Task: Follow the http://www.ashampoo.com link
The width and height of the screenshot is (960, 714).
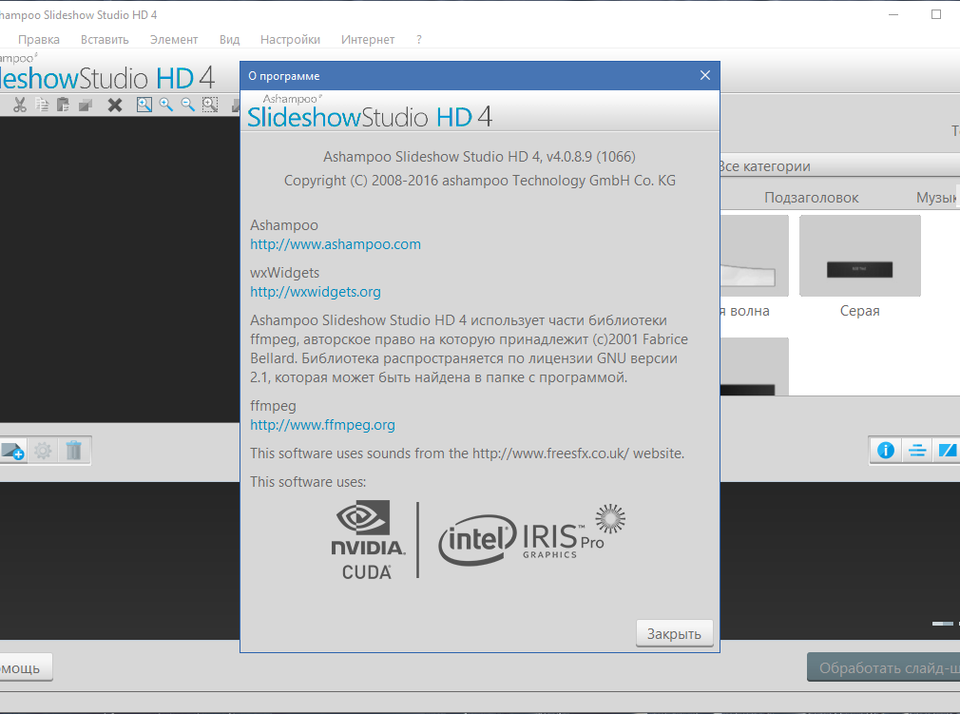Action: tap(336, 244)
